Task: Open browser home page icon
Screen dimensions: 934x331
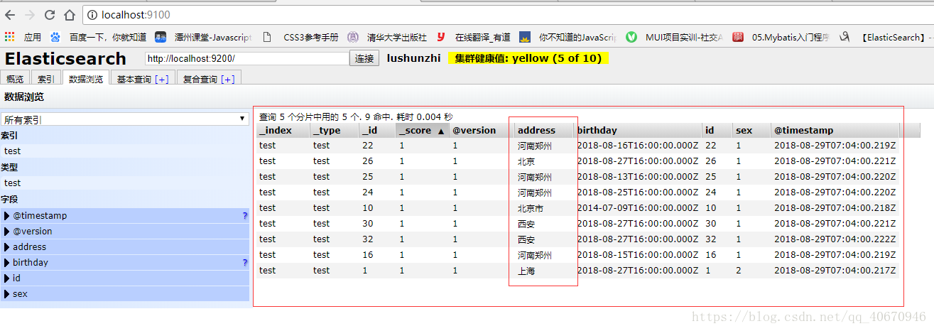Action: coord(69,14)
